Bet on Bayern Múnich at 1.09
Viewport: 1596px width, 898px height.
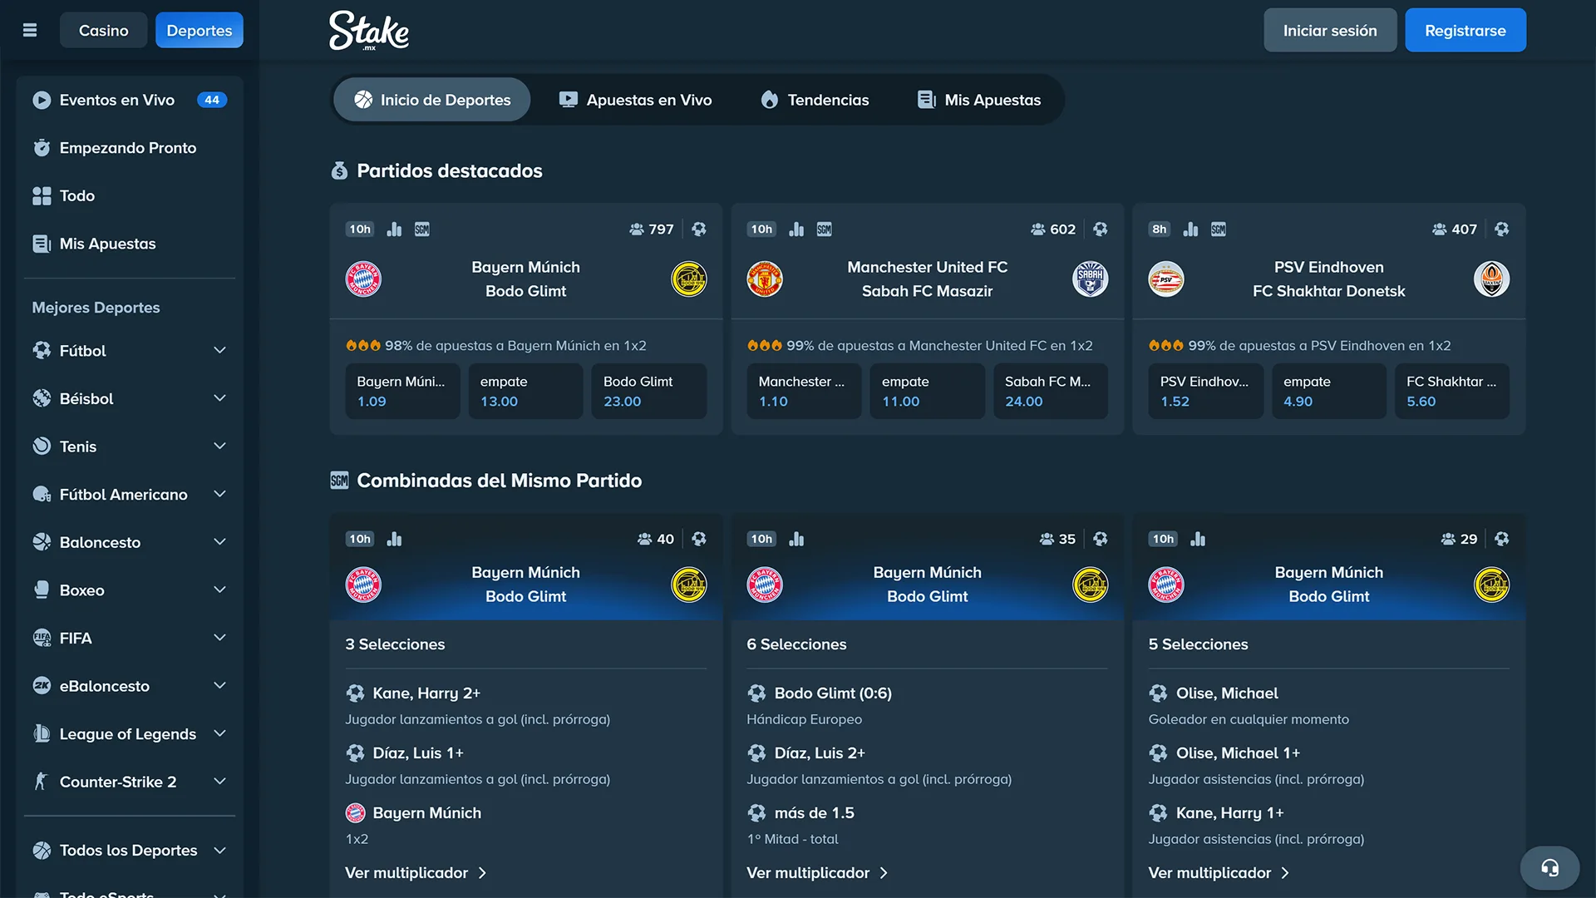coord(402,391)
